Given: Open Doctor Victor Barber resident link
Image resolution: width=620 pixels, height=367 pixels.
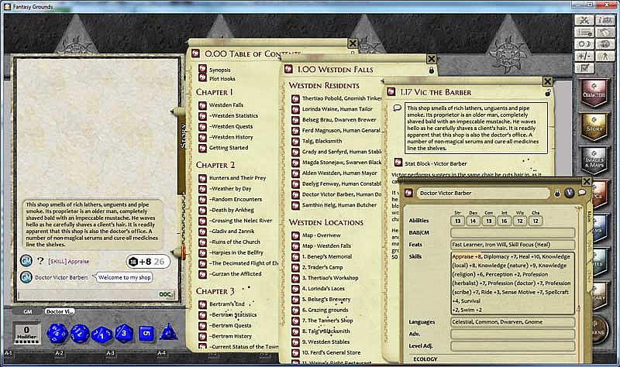Looking at the screenshot, I should coord(342,194).
